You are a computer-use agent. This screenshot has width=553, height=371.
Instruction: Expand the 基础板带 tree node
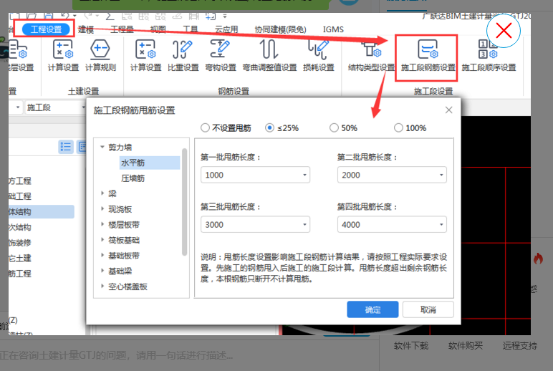(102, 255)
